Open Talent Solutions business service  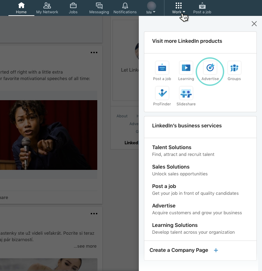(172, 147)
